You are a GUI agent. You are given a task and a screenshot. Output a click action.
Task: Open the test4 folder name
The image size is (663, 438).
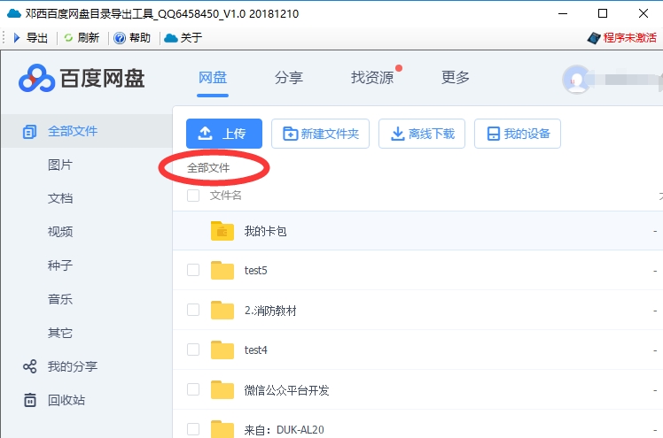[256, 350]
